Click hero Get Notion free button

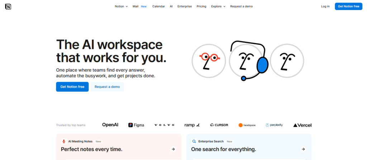point(72,87)
